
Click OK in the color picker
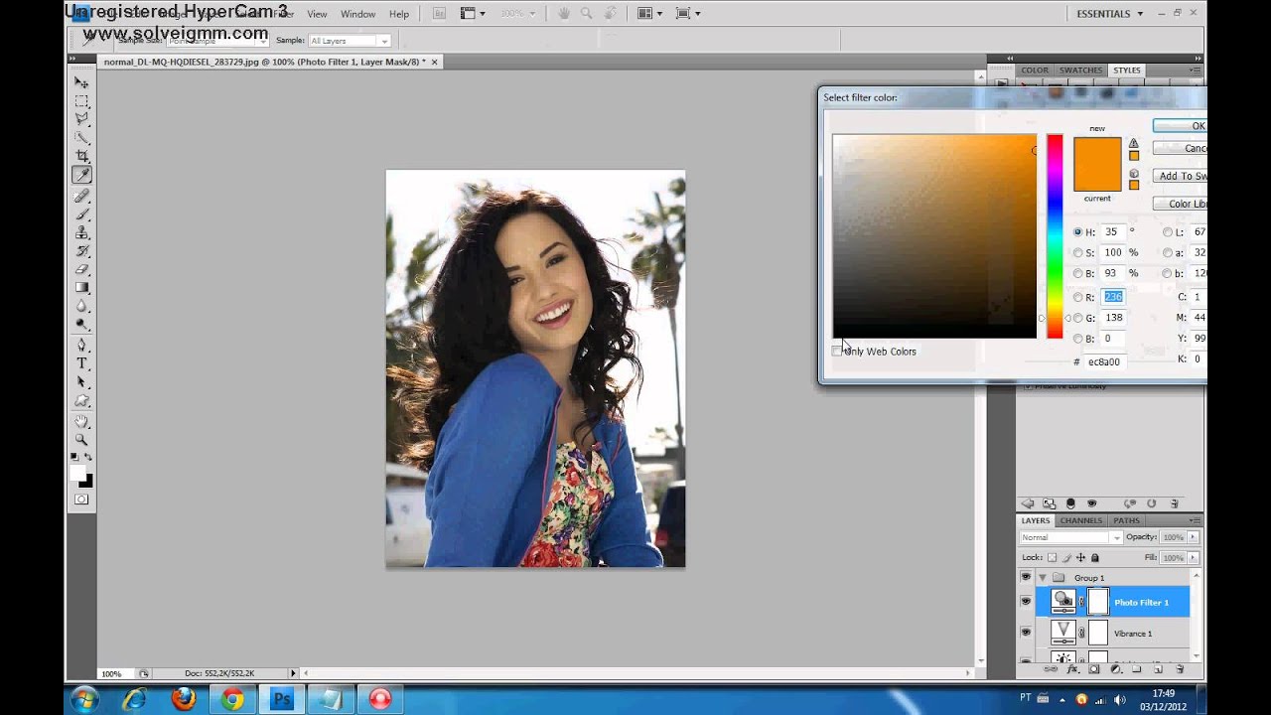point(1181,126)
